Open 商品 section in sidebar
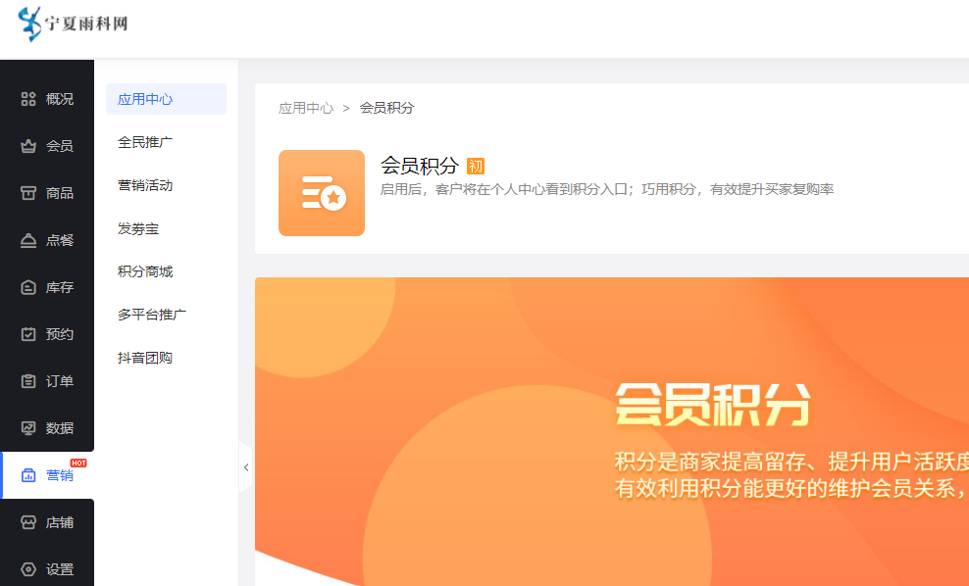 pyautogui.click(x=59, y=193)
